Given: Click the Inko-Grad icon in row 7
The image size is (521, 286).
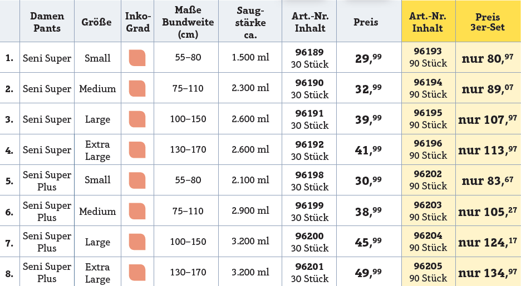Looking at the screenshot, I should [137, 242].
